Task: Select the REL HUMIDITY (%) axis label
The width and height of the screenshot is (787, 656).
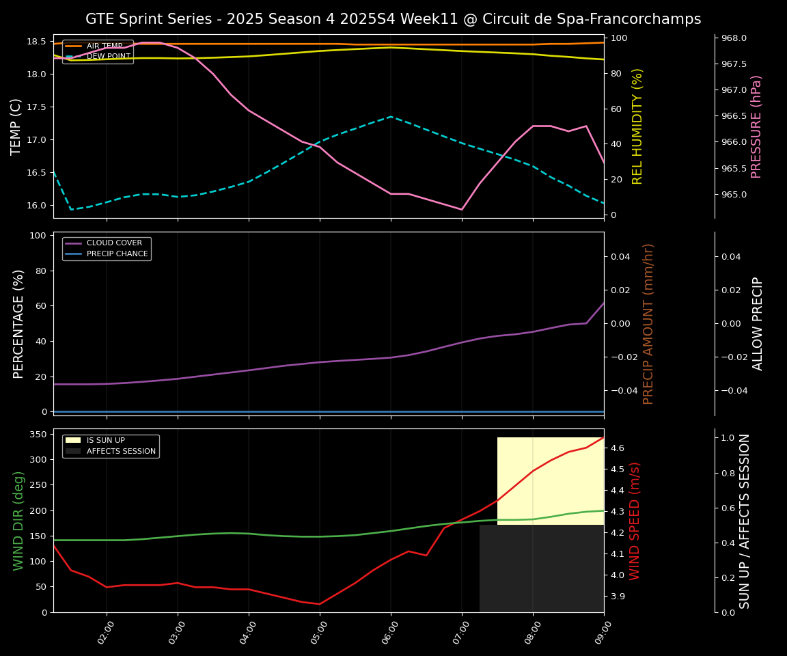Action: click(x=637, y=126)
